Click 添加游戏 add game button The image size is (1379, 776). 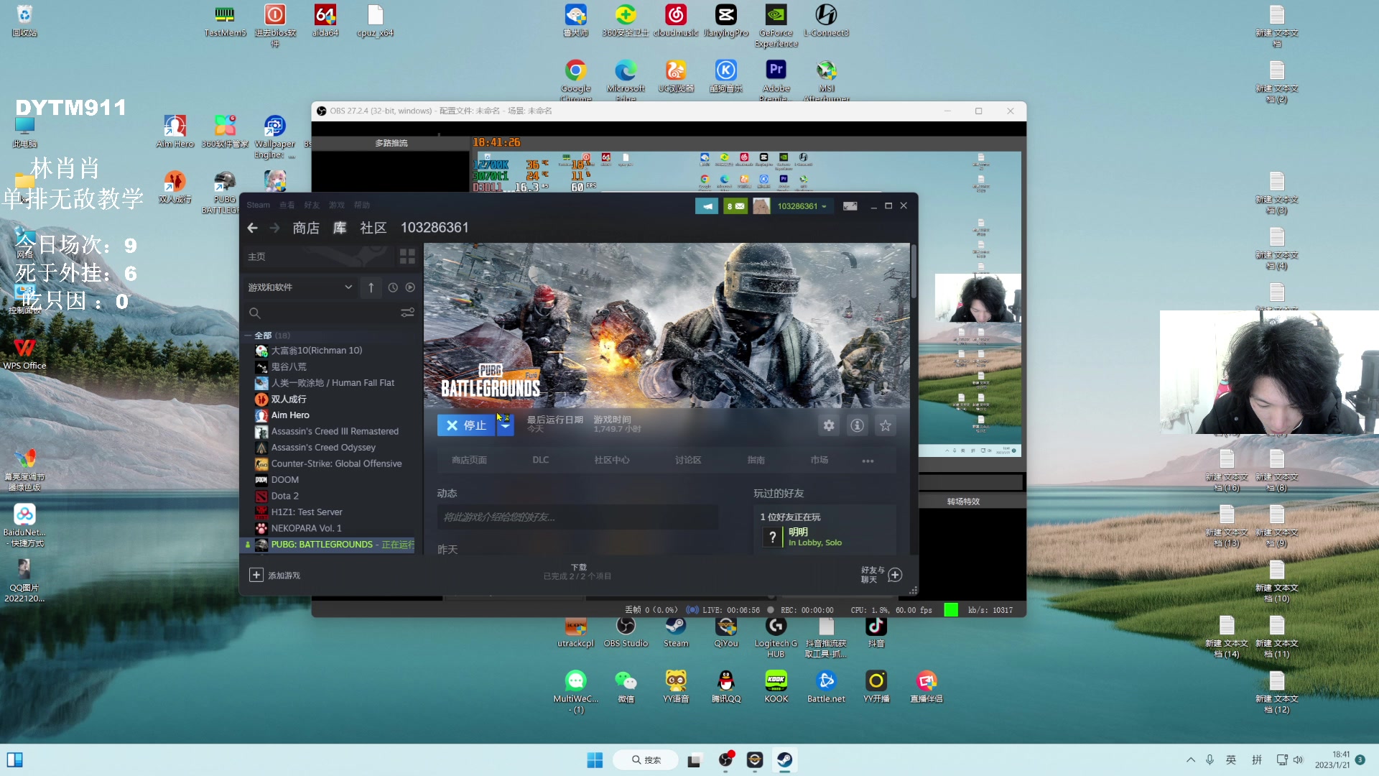[275, 575]
